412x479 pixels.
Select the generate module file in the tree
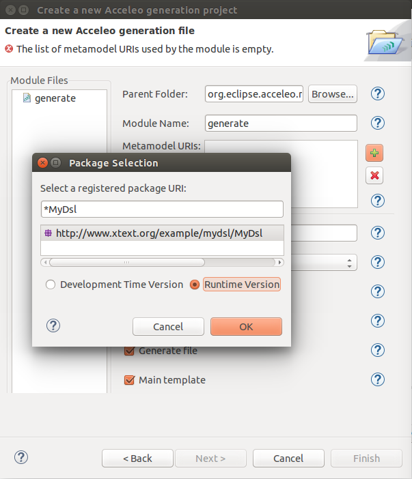pos(55,98)
